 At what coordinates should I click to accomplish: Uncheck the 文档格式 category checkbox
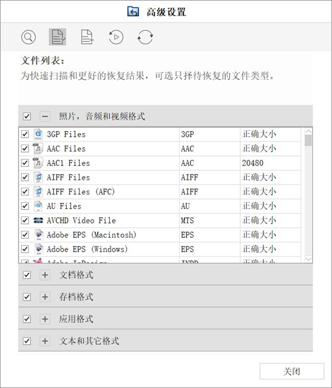27,275
